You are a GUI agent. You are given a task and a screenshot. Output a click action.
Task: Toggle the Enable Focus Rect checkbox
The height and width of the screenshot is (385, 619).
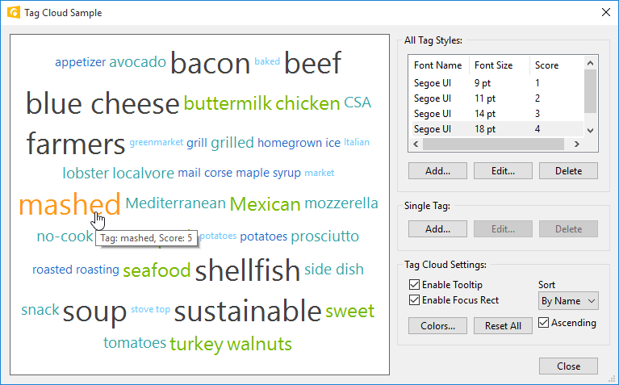pyautogui.click(x=414, y=300)
